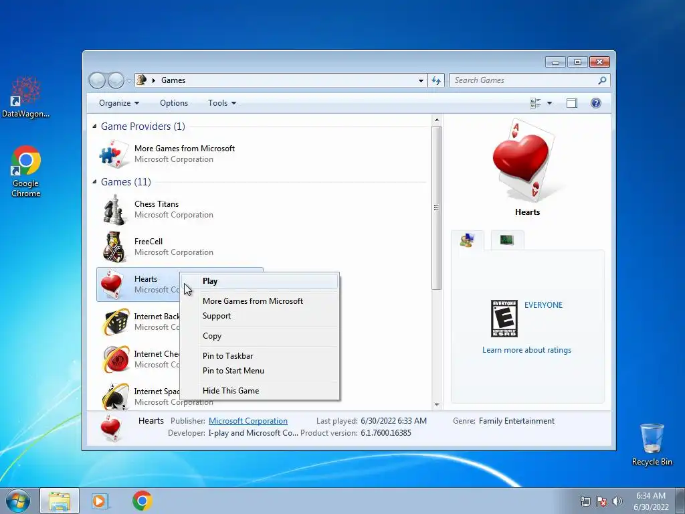Viewport: 685px width, 514px height.
Task: Switch to the ratings tab in preview pane
Action: (x=468, y=240)
